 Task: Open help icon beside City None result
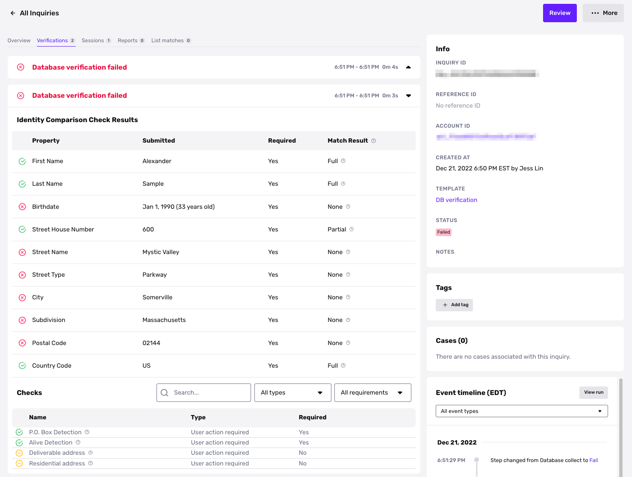348,297
